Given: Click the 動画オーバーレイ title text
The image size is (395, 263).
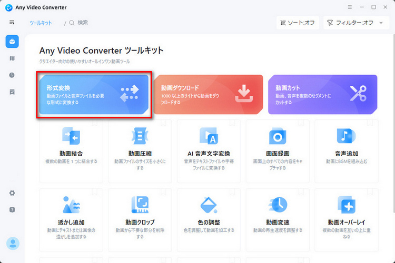Looking at the screenshot, I should [x=347, y=222].
